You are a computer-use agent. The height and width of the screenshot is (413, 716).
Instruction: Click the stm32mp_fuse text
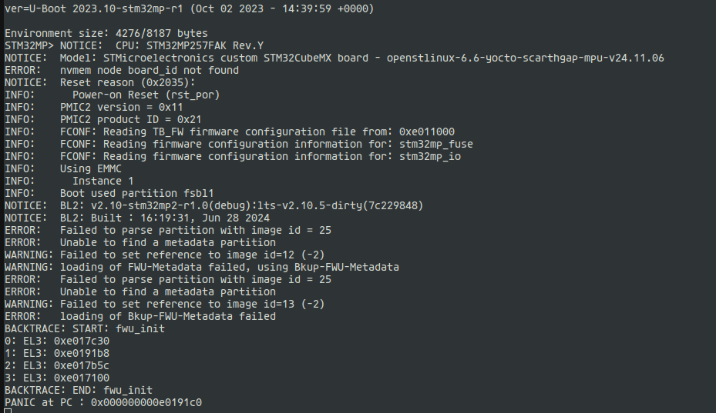[x=436, y=144]
